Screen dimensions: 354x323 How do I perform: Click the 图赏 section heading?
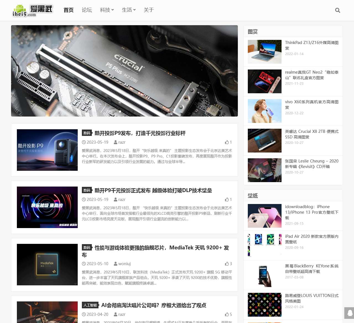pyautogui.click(x=253, y=32)
